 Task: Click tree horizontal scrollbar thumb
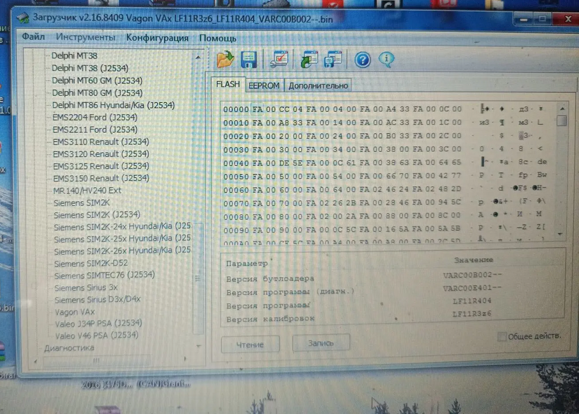[x=96, y=360]
